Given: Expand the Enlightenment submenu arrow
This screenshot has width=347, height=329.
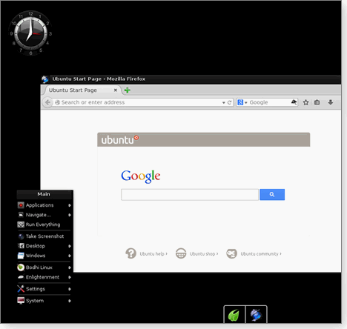Looking at the screenshot, I should (70, 277).
